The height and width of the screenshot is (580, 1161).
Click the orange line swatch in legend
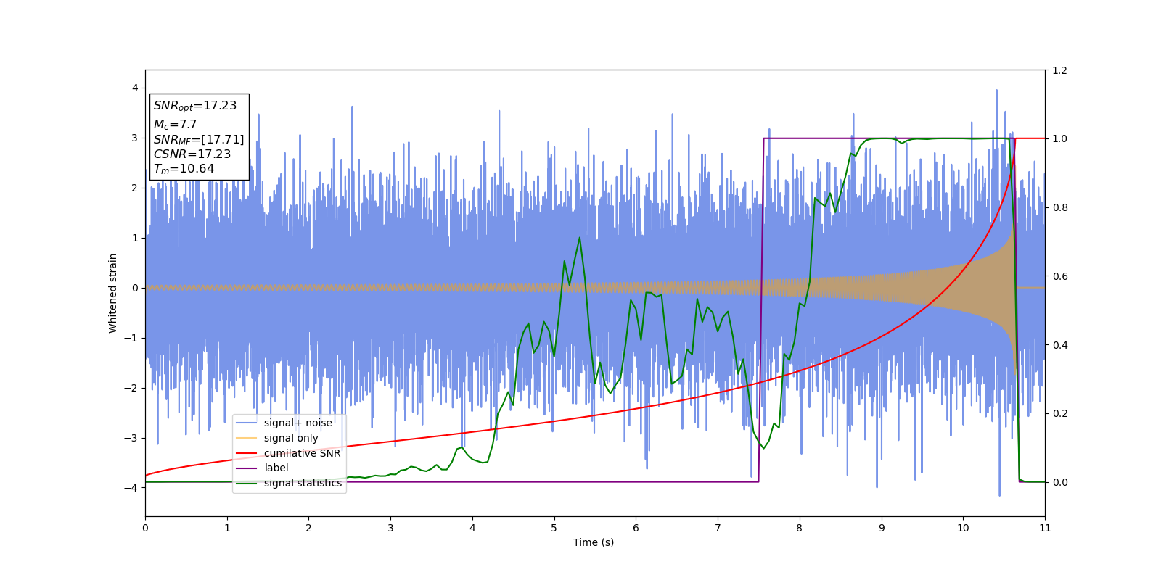pos(247,438)
